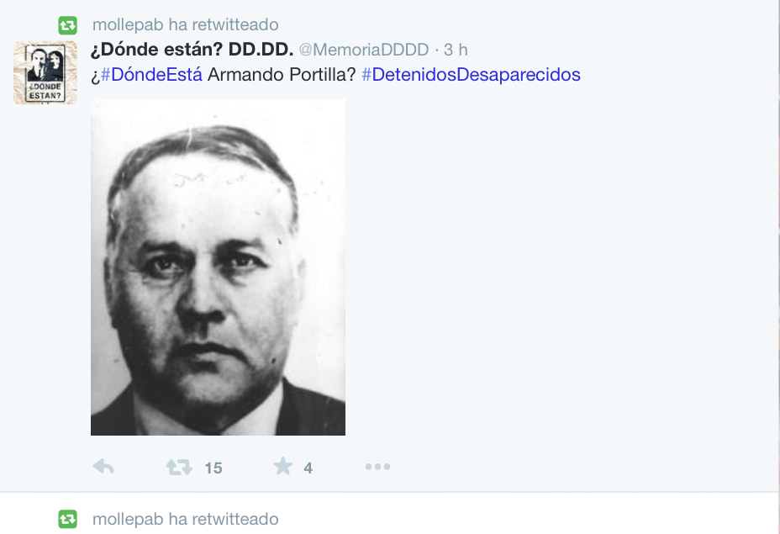
Task: Click the "ha retwitteado" text above the tweet
Action: pos(224,24)
